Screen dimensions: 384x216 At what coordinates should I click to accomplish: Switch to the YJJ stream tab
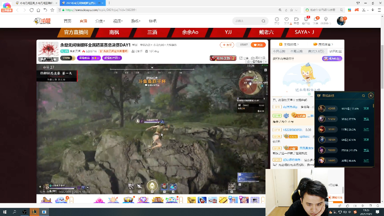tap(228, 32)
